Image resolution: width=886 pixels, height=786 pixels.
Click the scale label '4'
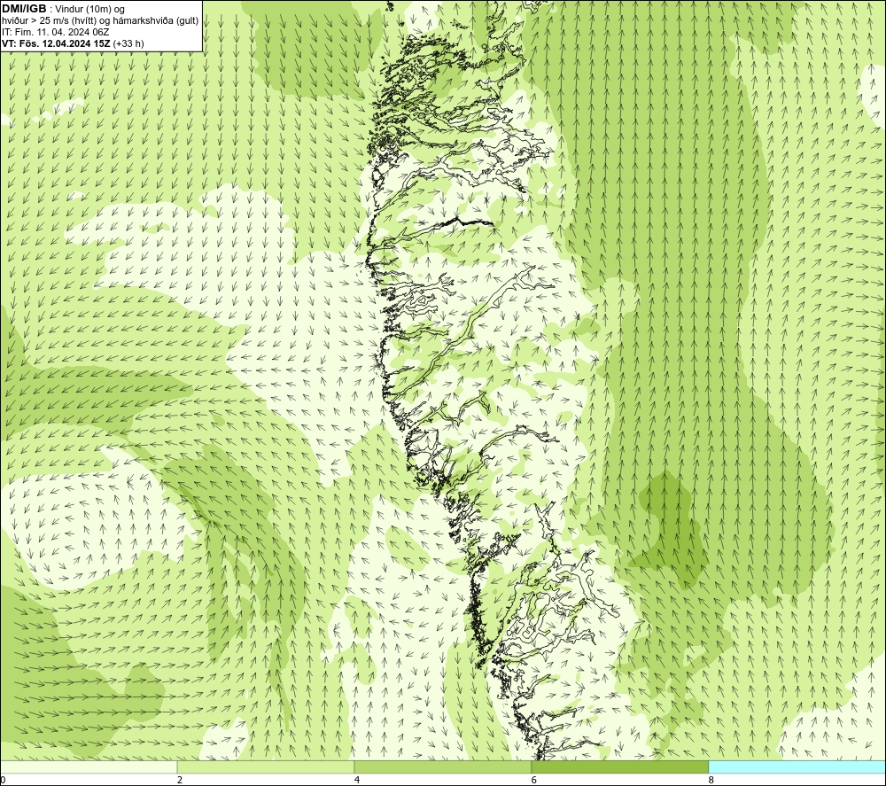(357, 781)
